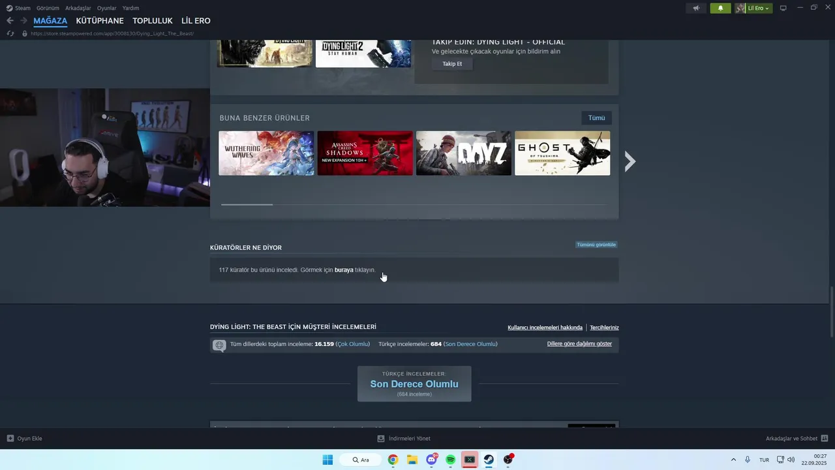
Task: Click the globe icon beside Tüm dillerdeki
Action: (219, 345)
